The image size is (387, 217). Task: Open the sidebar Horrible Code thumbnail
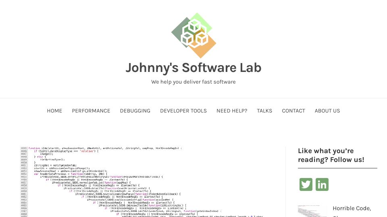pyautogui.click(x=312, y=211)
